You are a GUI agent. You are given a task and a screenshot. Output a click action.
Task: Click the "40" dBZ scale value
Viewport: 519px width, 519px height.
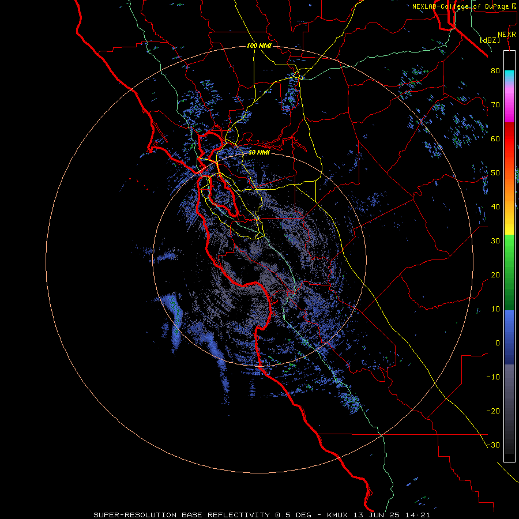point(495,207)
